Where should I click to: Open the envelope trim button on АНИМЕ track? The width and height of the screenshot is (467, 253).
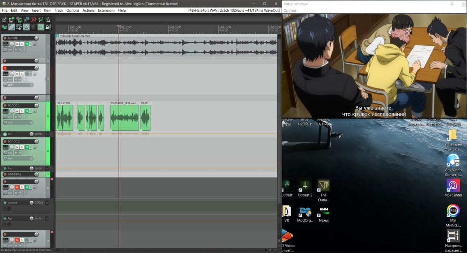pyautogui.click(x=8, y=49)
